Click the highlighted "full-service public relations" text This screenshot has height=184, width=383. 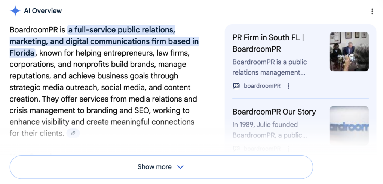[x=122, y=29]
